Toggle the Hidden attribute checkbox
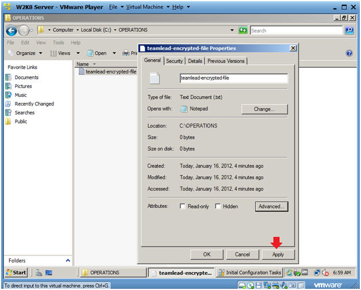 pos(217,206)
